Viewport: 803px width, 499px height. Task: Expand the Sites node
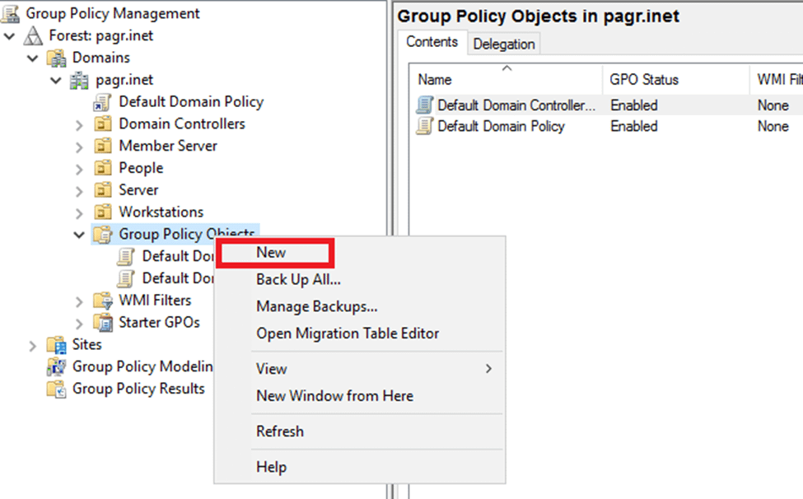(32, 346)
